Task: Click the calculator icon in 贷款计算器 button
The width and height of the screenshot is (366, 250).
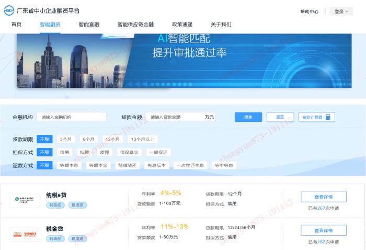Action: pos(328,117)
